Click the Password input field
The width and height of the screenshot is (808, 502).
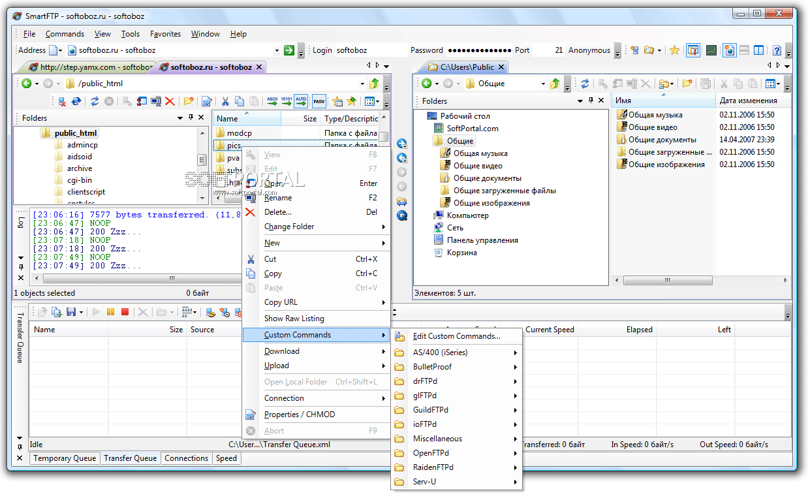coord(478,50)
